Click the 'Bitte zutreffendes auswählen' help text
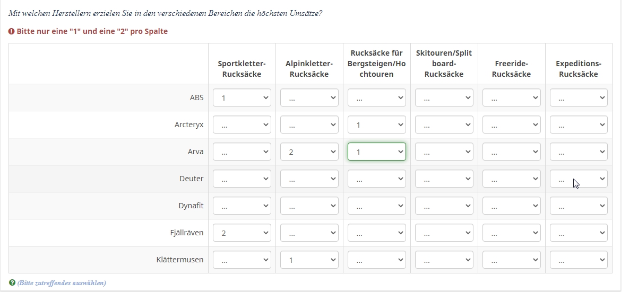The image size is (638, 292). coord(62,283)
